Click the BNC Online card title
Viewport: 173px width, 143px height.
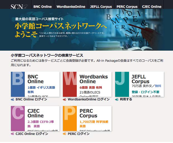36,79
